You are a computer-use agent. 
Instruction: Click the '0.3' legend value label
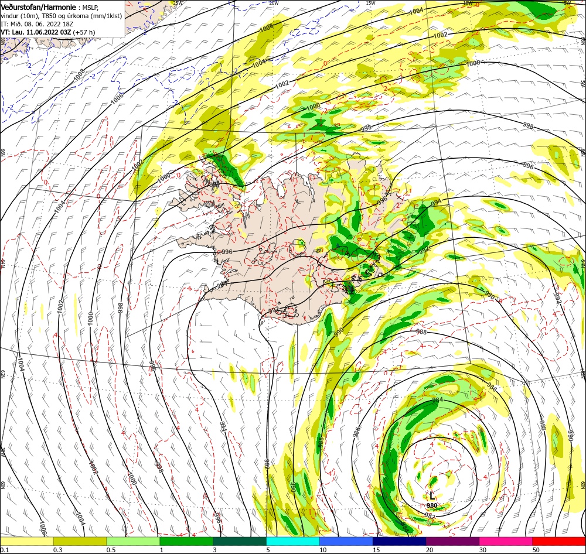coord(57,550)
